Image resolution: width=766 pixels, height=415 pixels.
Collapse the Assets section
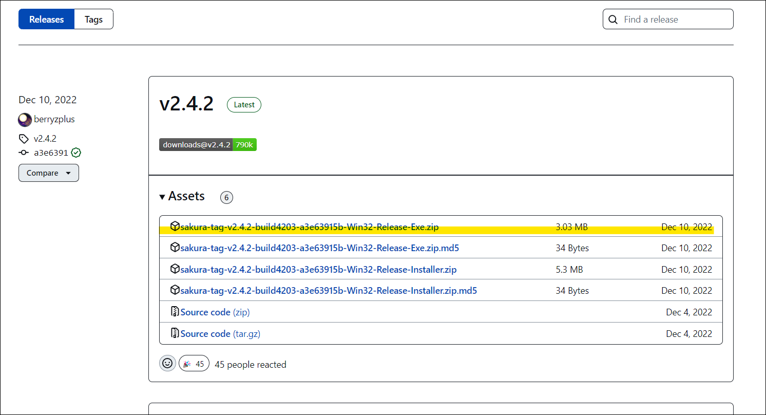coord(182,196)
